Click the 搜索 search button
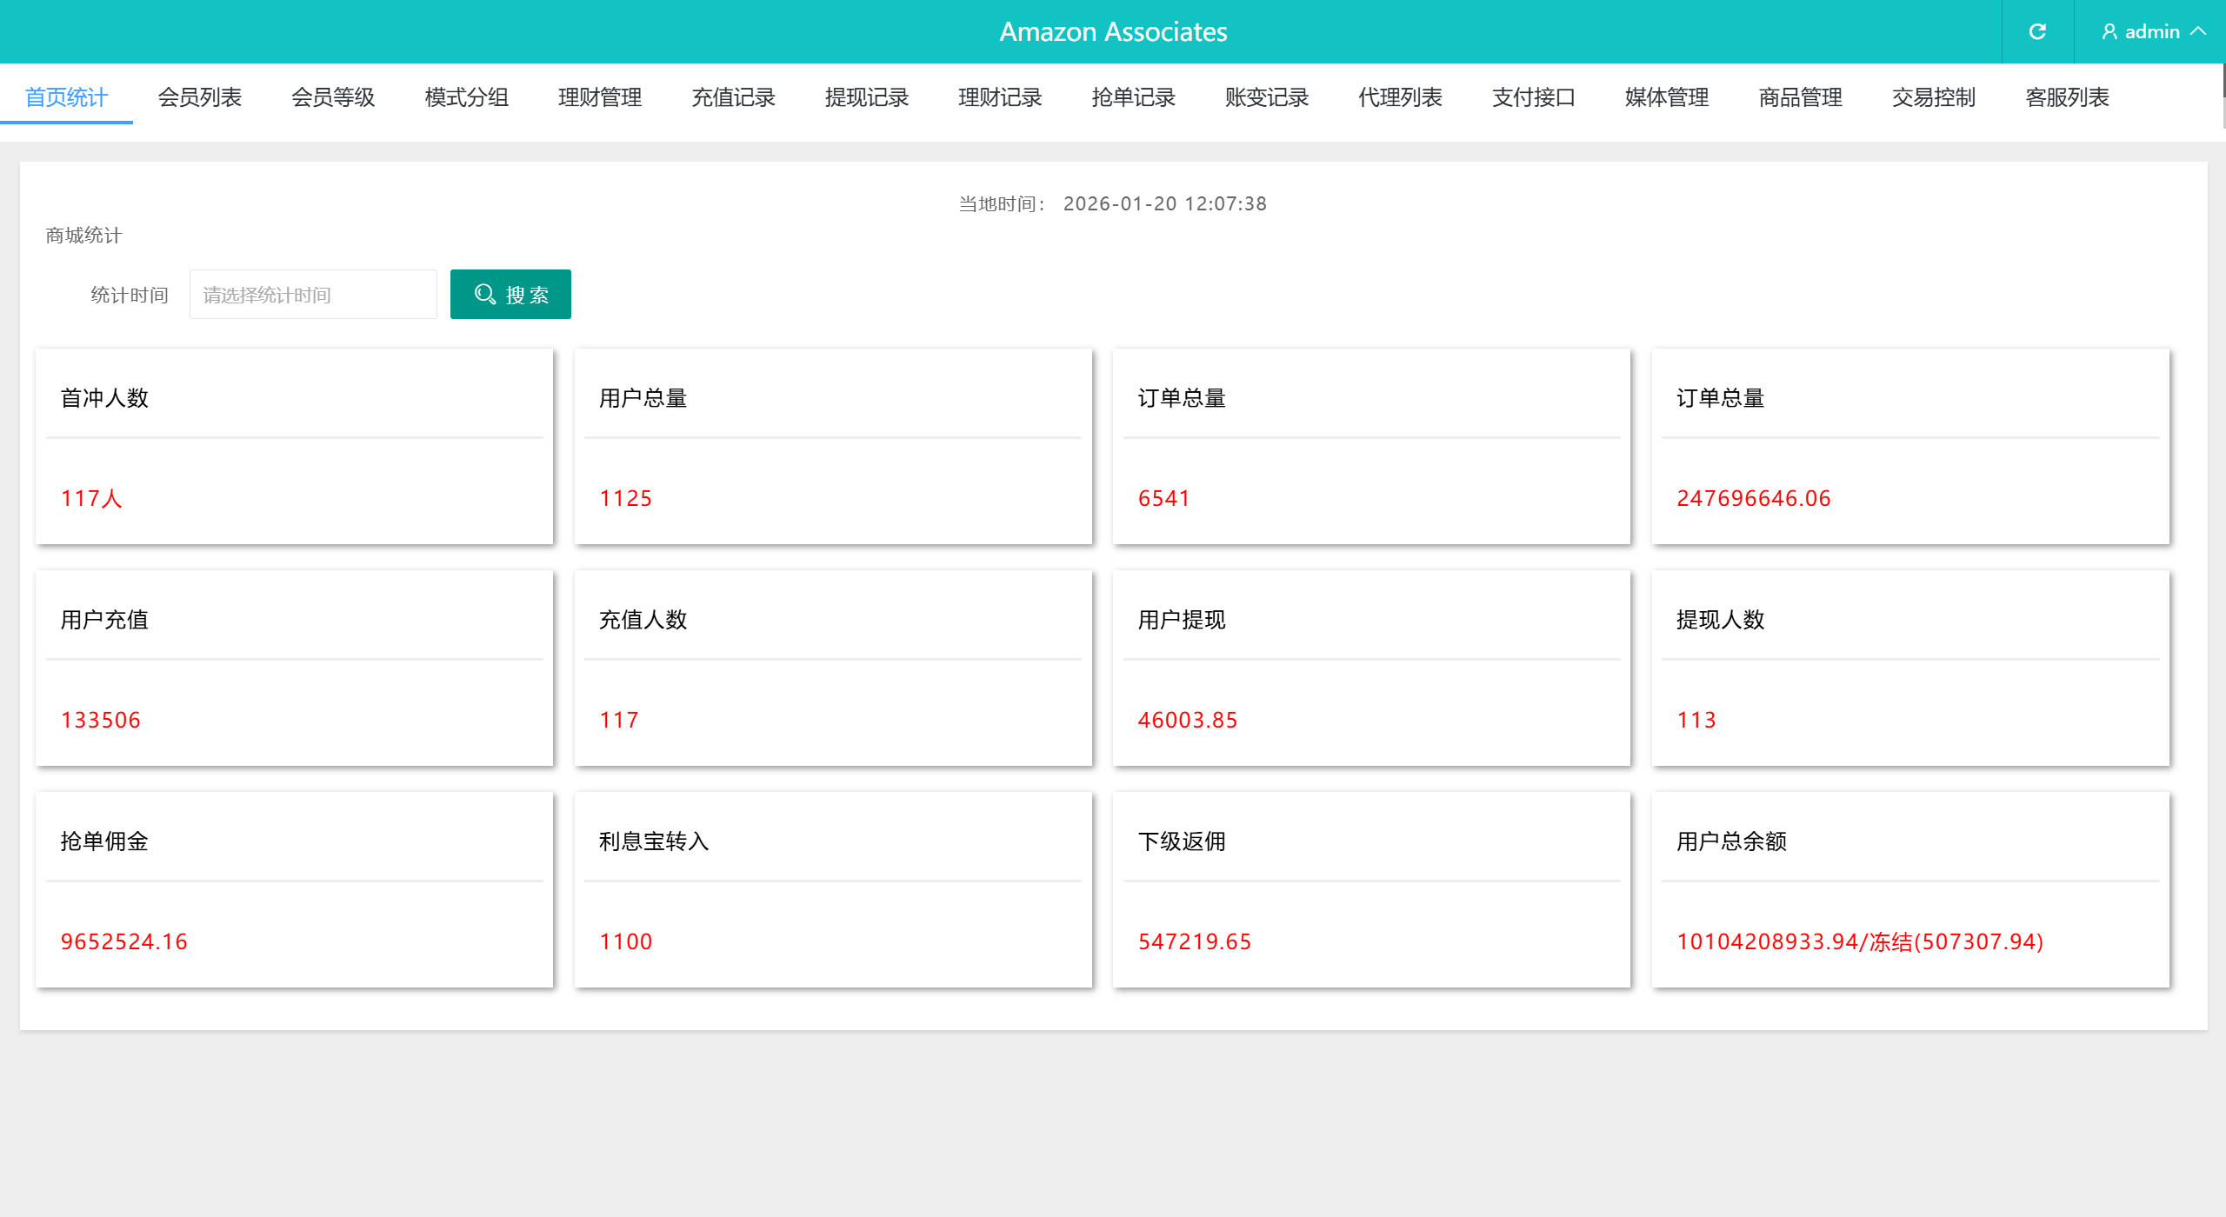The image size is (2226, 1217). click(x=510, y=295)
